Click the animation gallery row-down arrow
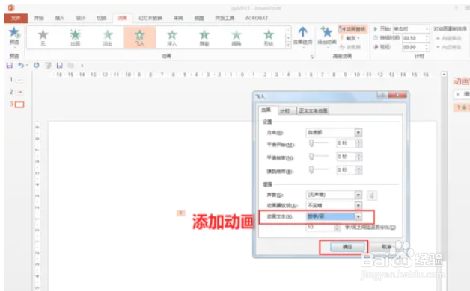470x291 pixels. 288,37
